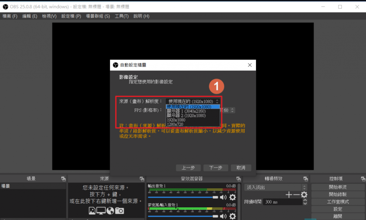The height and width of the screenshot is (220, 366).
Task: Increase 持續時間 with up arrow
Action: 305,200
